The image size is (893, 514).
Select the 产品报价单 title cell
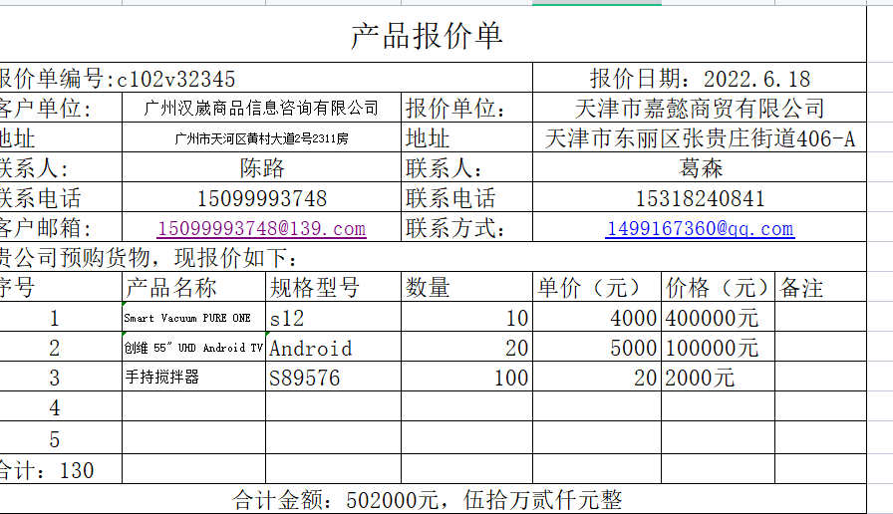click(x=427, y=36)
